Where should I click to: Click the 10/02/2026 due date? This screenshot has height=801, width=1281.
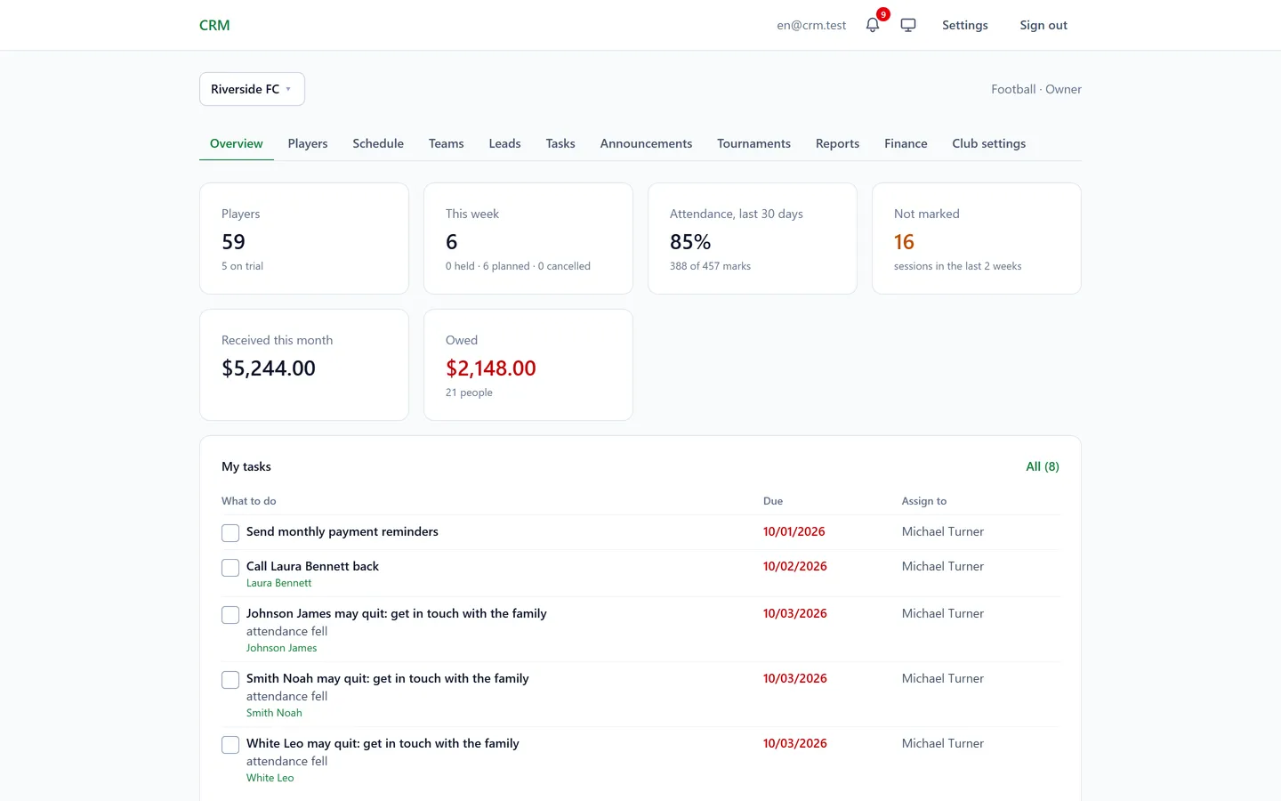[794, 566]
